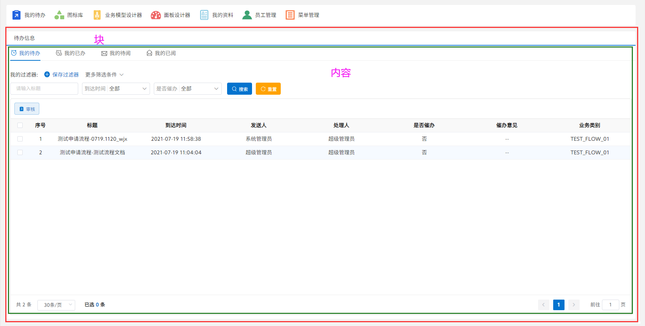Click the 待办信息 block title
Screen dimensions: 645x326
(25, 38)
